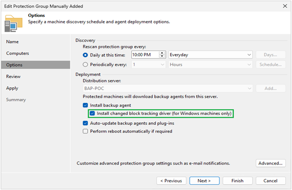Viewport: 292px width, 190px height.
Task: Enable Perform reboot automatically if required
Action: pos(85,131)
